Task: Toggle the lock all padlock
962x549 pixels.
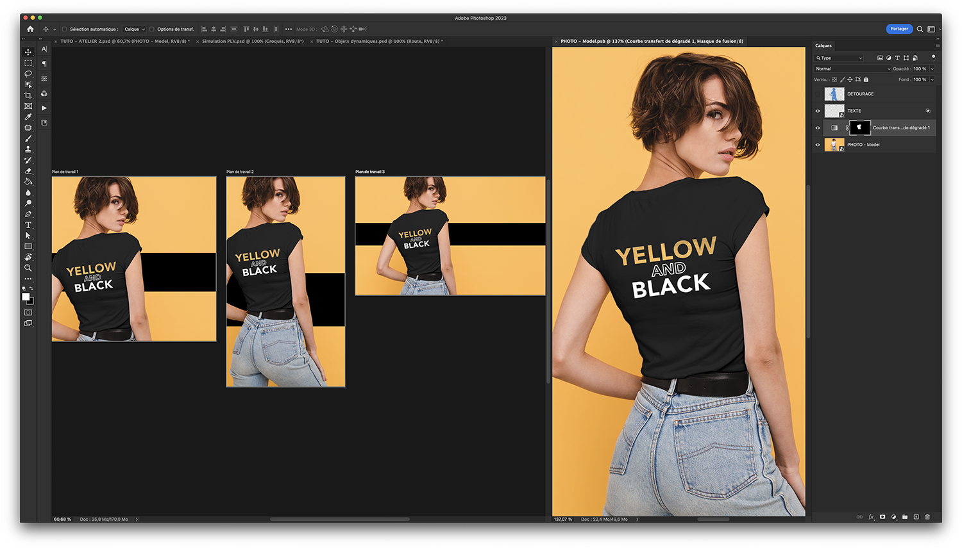Action: point(866,79)
